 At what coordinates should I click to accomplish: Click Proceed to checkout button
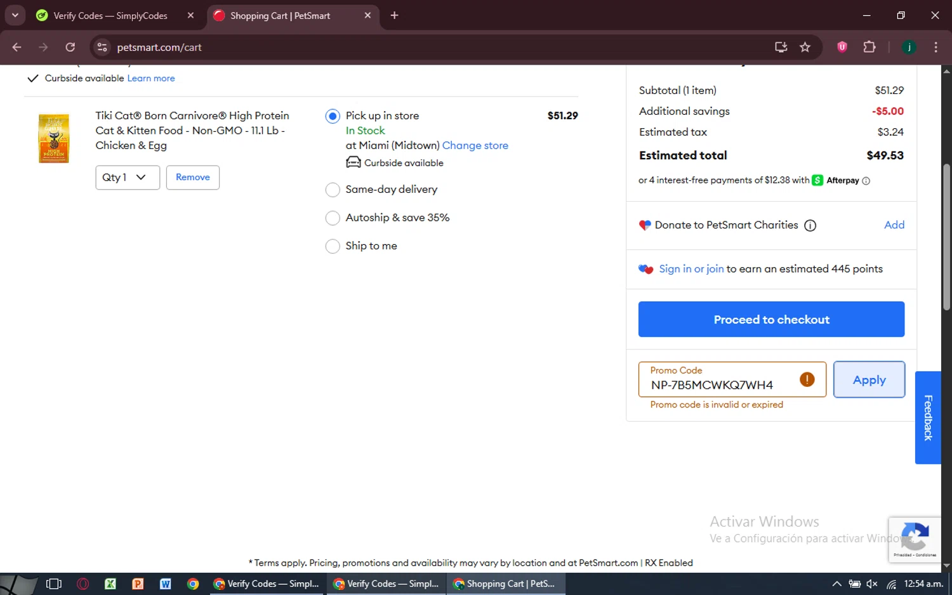click(771, 319)
